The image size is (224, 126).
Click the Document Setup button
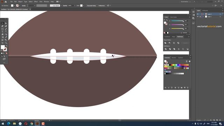pos(91,6)
